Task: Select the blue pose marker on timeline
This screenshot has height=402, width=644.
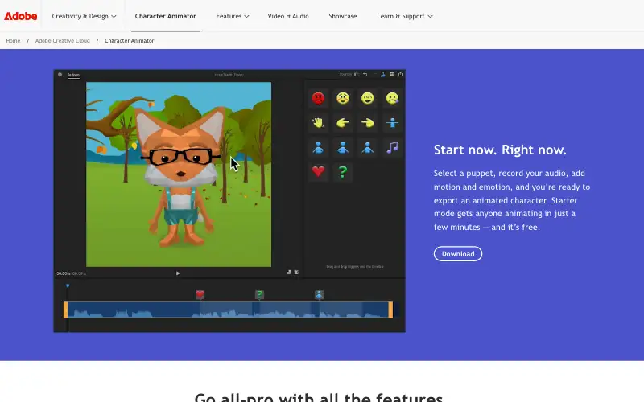Action: (x=319, y=294)
